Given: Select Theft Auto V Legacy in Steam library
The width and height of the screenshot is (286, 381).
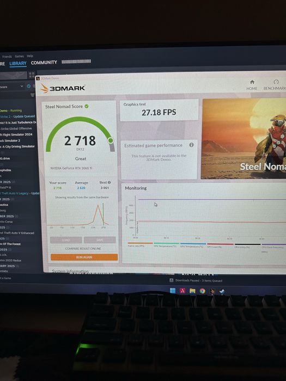Looking at the screenshot, I should click(x=20, y=193).
